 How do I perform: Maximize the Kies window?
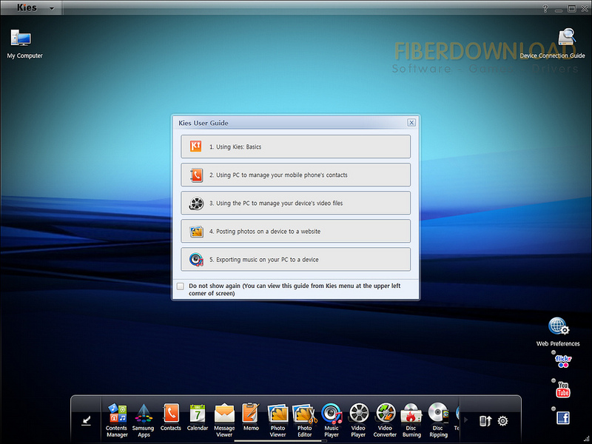point(572,8)
